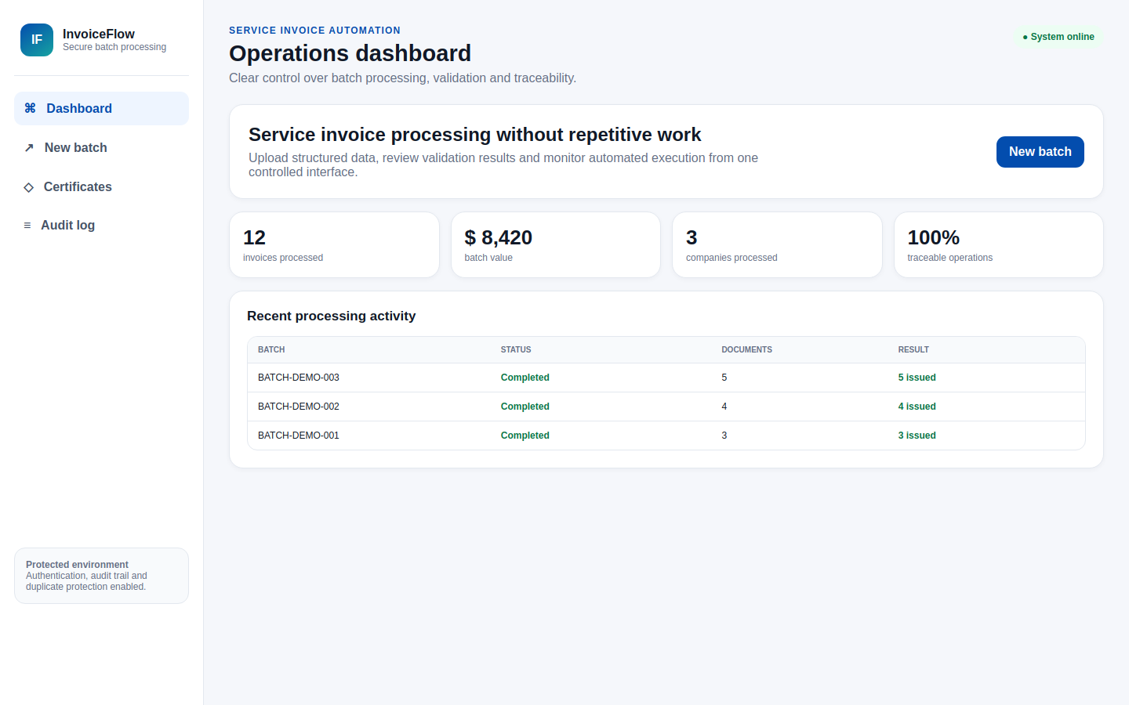Click the $ 8,420 batch value card
Screen dimensions: 1129x705
[x=556, y=244]
